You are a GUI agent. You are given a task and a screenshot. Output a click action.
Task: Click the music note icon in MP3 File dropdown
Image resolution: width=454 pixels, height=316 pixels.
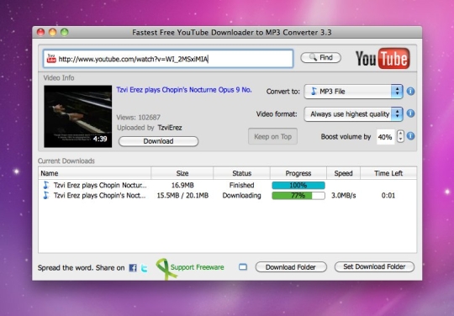pyautogui.click(x=314, y=92)
